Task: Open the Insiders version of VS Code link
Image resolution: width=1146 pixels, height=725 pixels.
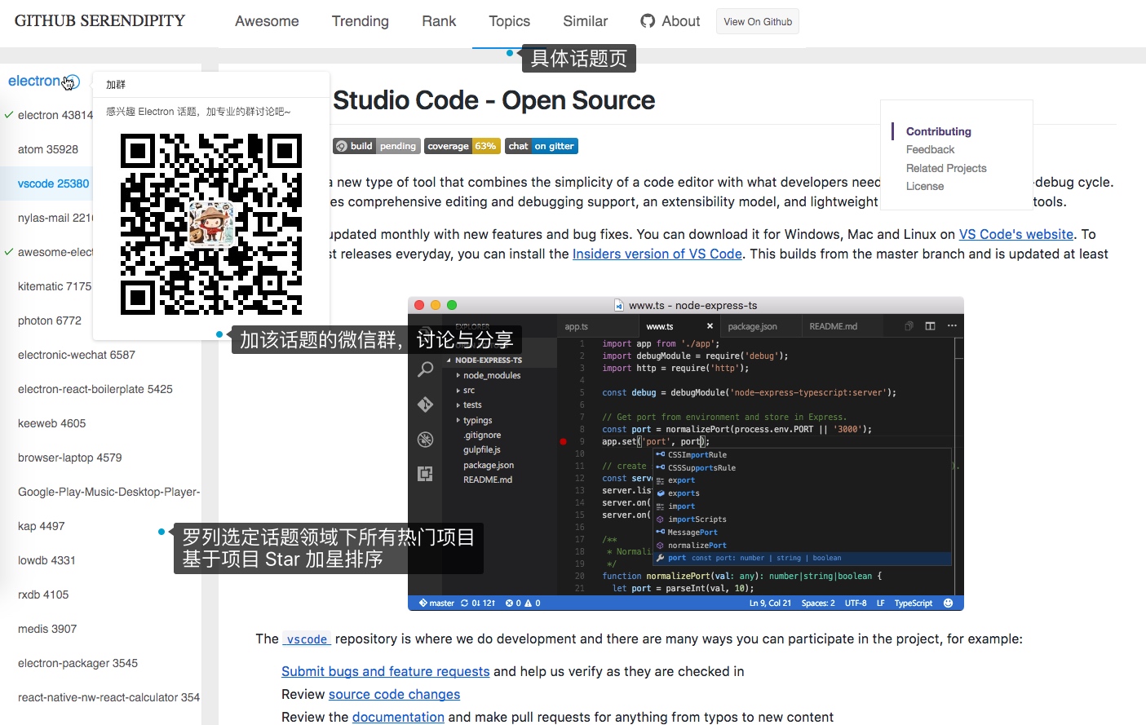Action: point(657,254)
